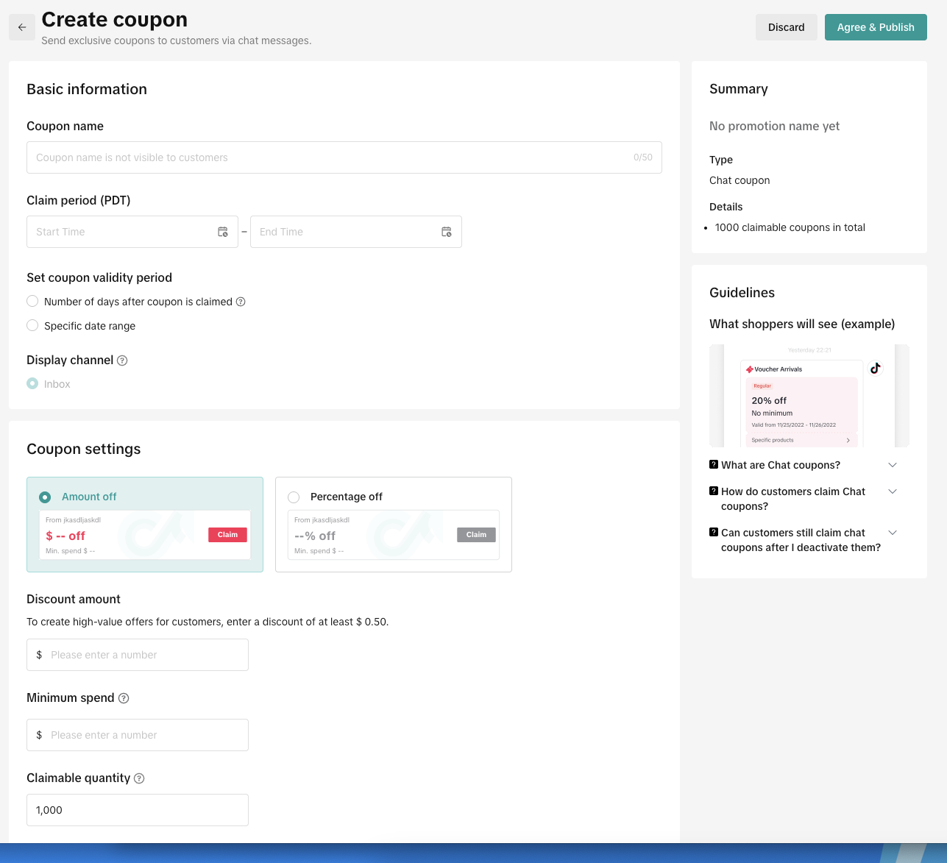This screenshot has height=863, width=947.
Task: Click the Claimable quantity help icon
Action: 139,778
